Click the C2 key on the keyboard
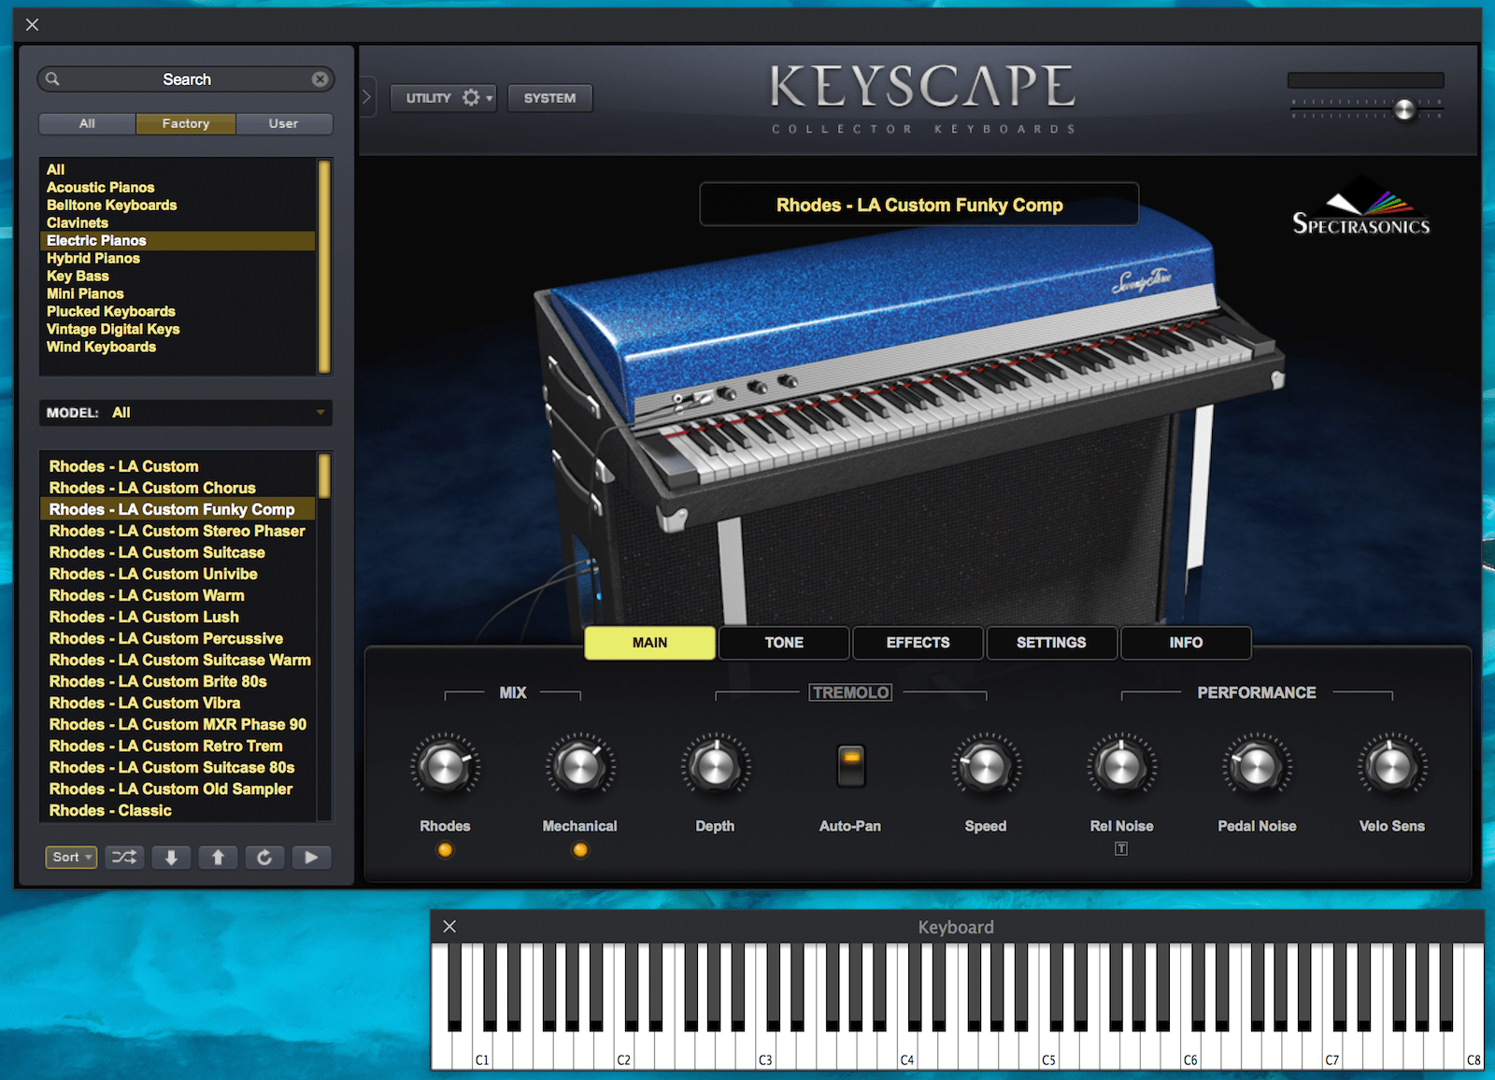Screen dimensions: 1495x1080 [x=623, y=1046]
